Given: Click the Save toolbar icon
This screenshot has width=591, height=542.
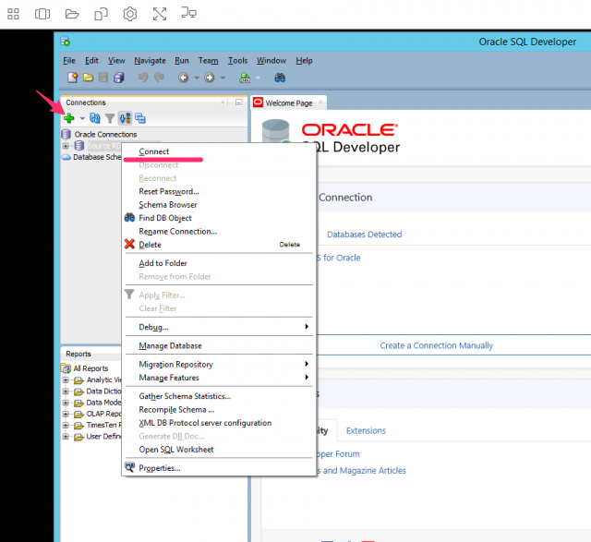Looking at the screenshot, I should 103,78.
